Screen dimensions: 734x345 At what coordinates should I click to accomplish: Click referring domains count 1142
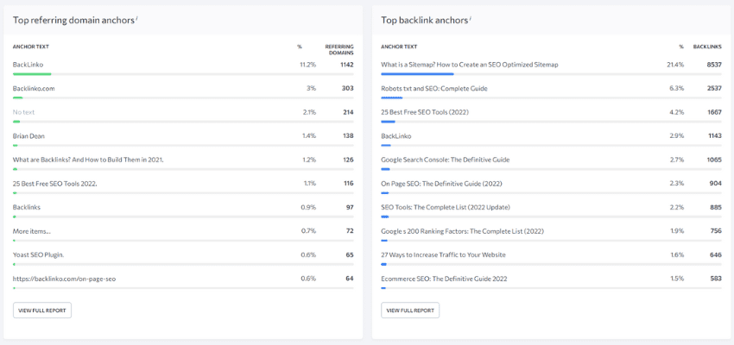coord(347,65)
